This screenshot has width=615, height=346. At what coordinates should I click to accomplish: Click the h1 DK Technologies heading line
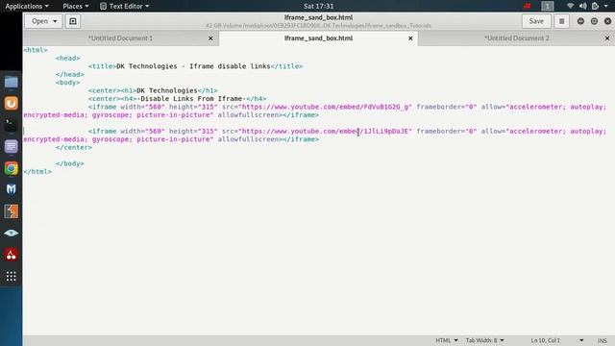pyautogui.click(x=153, y=90)
